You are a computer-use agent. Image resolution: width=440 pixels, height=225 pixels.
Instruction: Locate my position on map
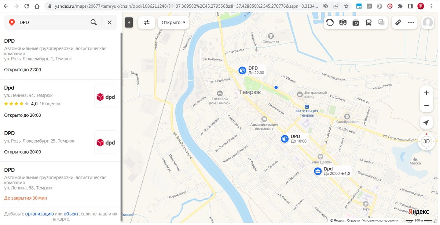426,123
